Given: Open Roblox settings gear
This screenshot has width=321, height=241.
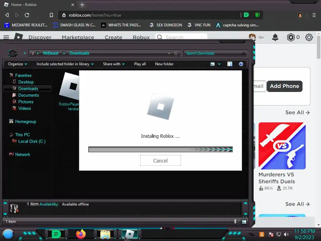Looking at the screenshot, I should [x=309, y=37].
